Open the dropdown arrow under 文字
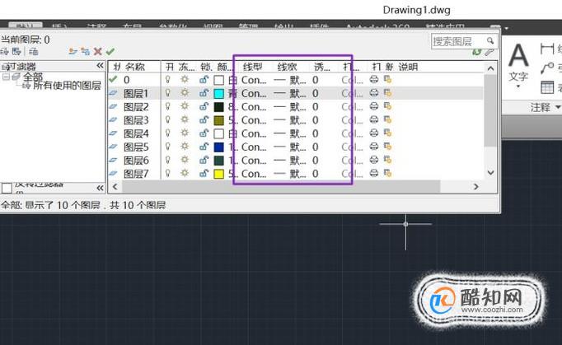 pos(518,86)
